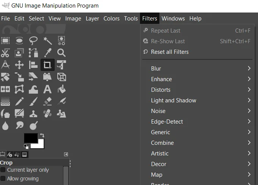Expand the Distorts submenu

(197, 89)
